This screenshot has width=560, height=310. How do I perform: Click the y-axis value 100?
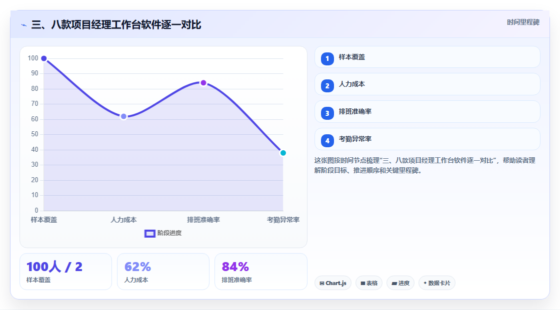[33, 58]
